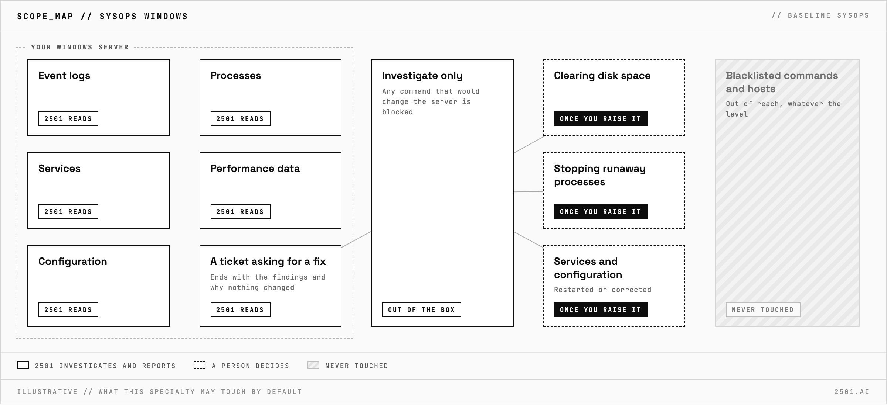
Task: Click hatched legend swatch for never touched
Action: tap(313, 365)
